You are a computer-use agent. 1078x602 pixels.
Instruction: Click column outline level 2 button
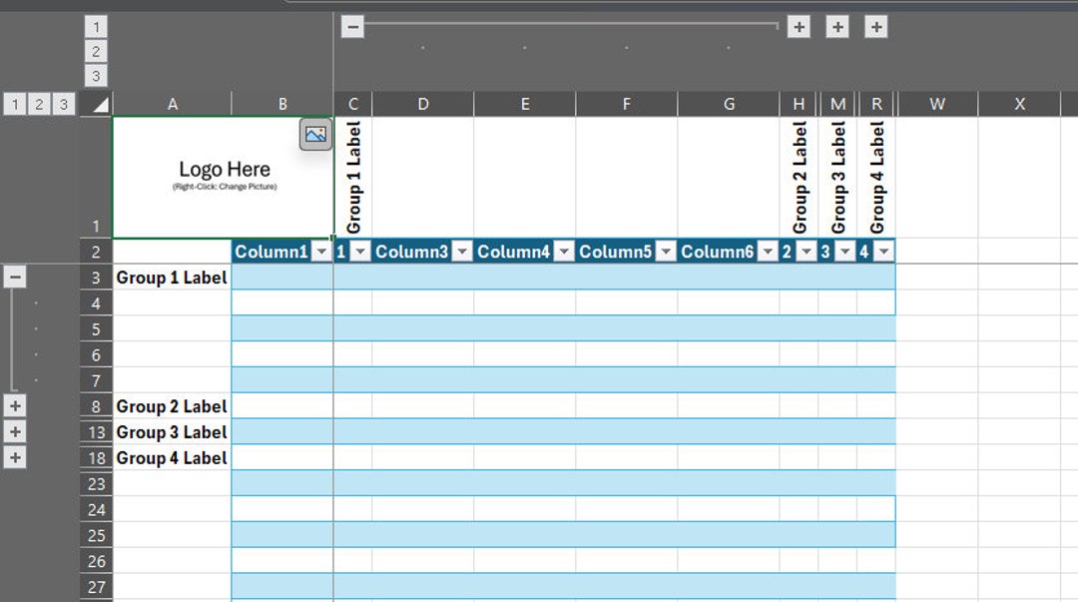(96, 51)
